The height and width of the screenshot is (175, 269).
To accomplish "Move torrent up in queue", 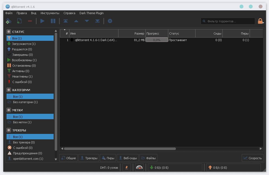I will coord(76,21).
